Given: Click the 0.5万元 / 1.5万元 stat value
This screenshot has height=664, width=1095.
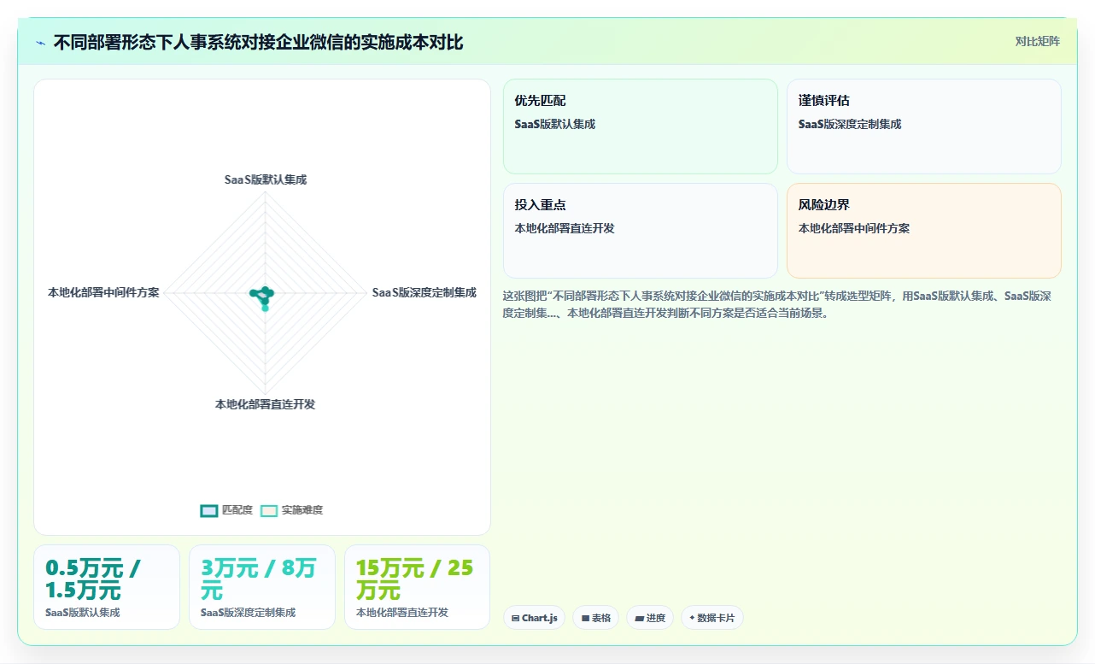Looking at the screenshot, I should point(93,579).
